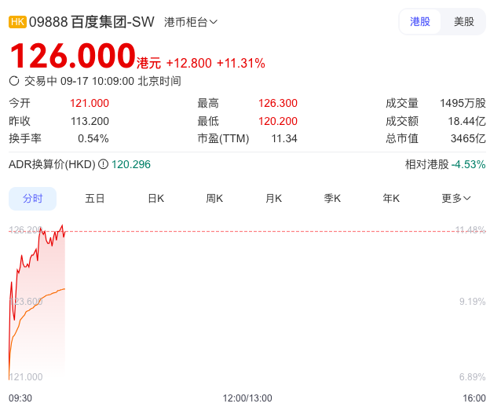The width and height of the screenshot is (490, 407).
Task: Click the ADR price value 120.296
Action: point(131,164)
